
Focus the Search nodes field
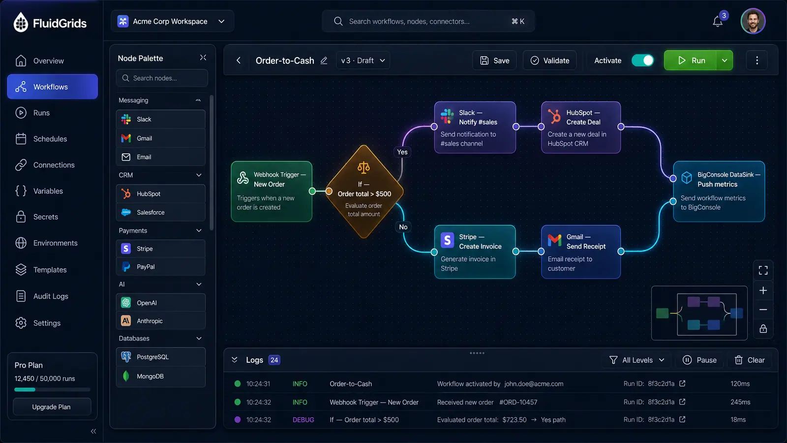coord(162,78)
